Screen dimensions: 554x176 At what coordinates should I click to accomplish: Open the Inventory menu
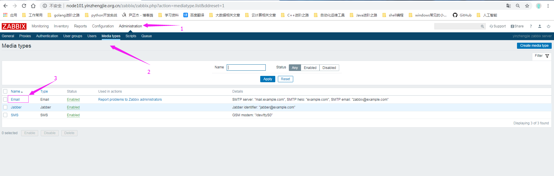click(61, 26)
